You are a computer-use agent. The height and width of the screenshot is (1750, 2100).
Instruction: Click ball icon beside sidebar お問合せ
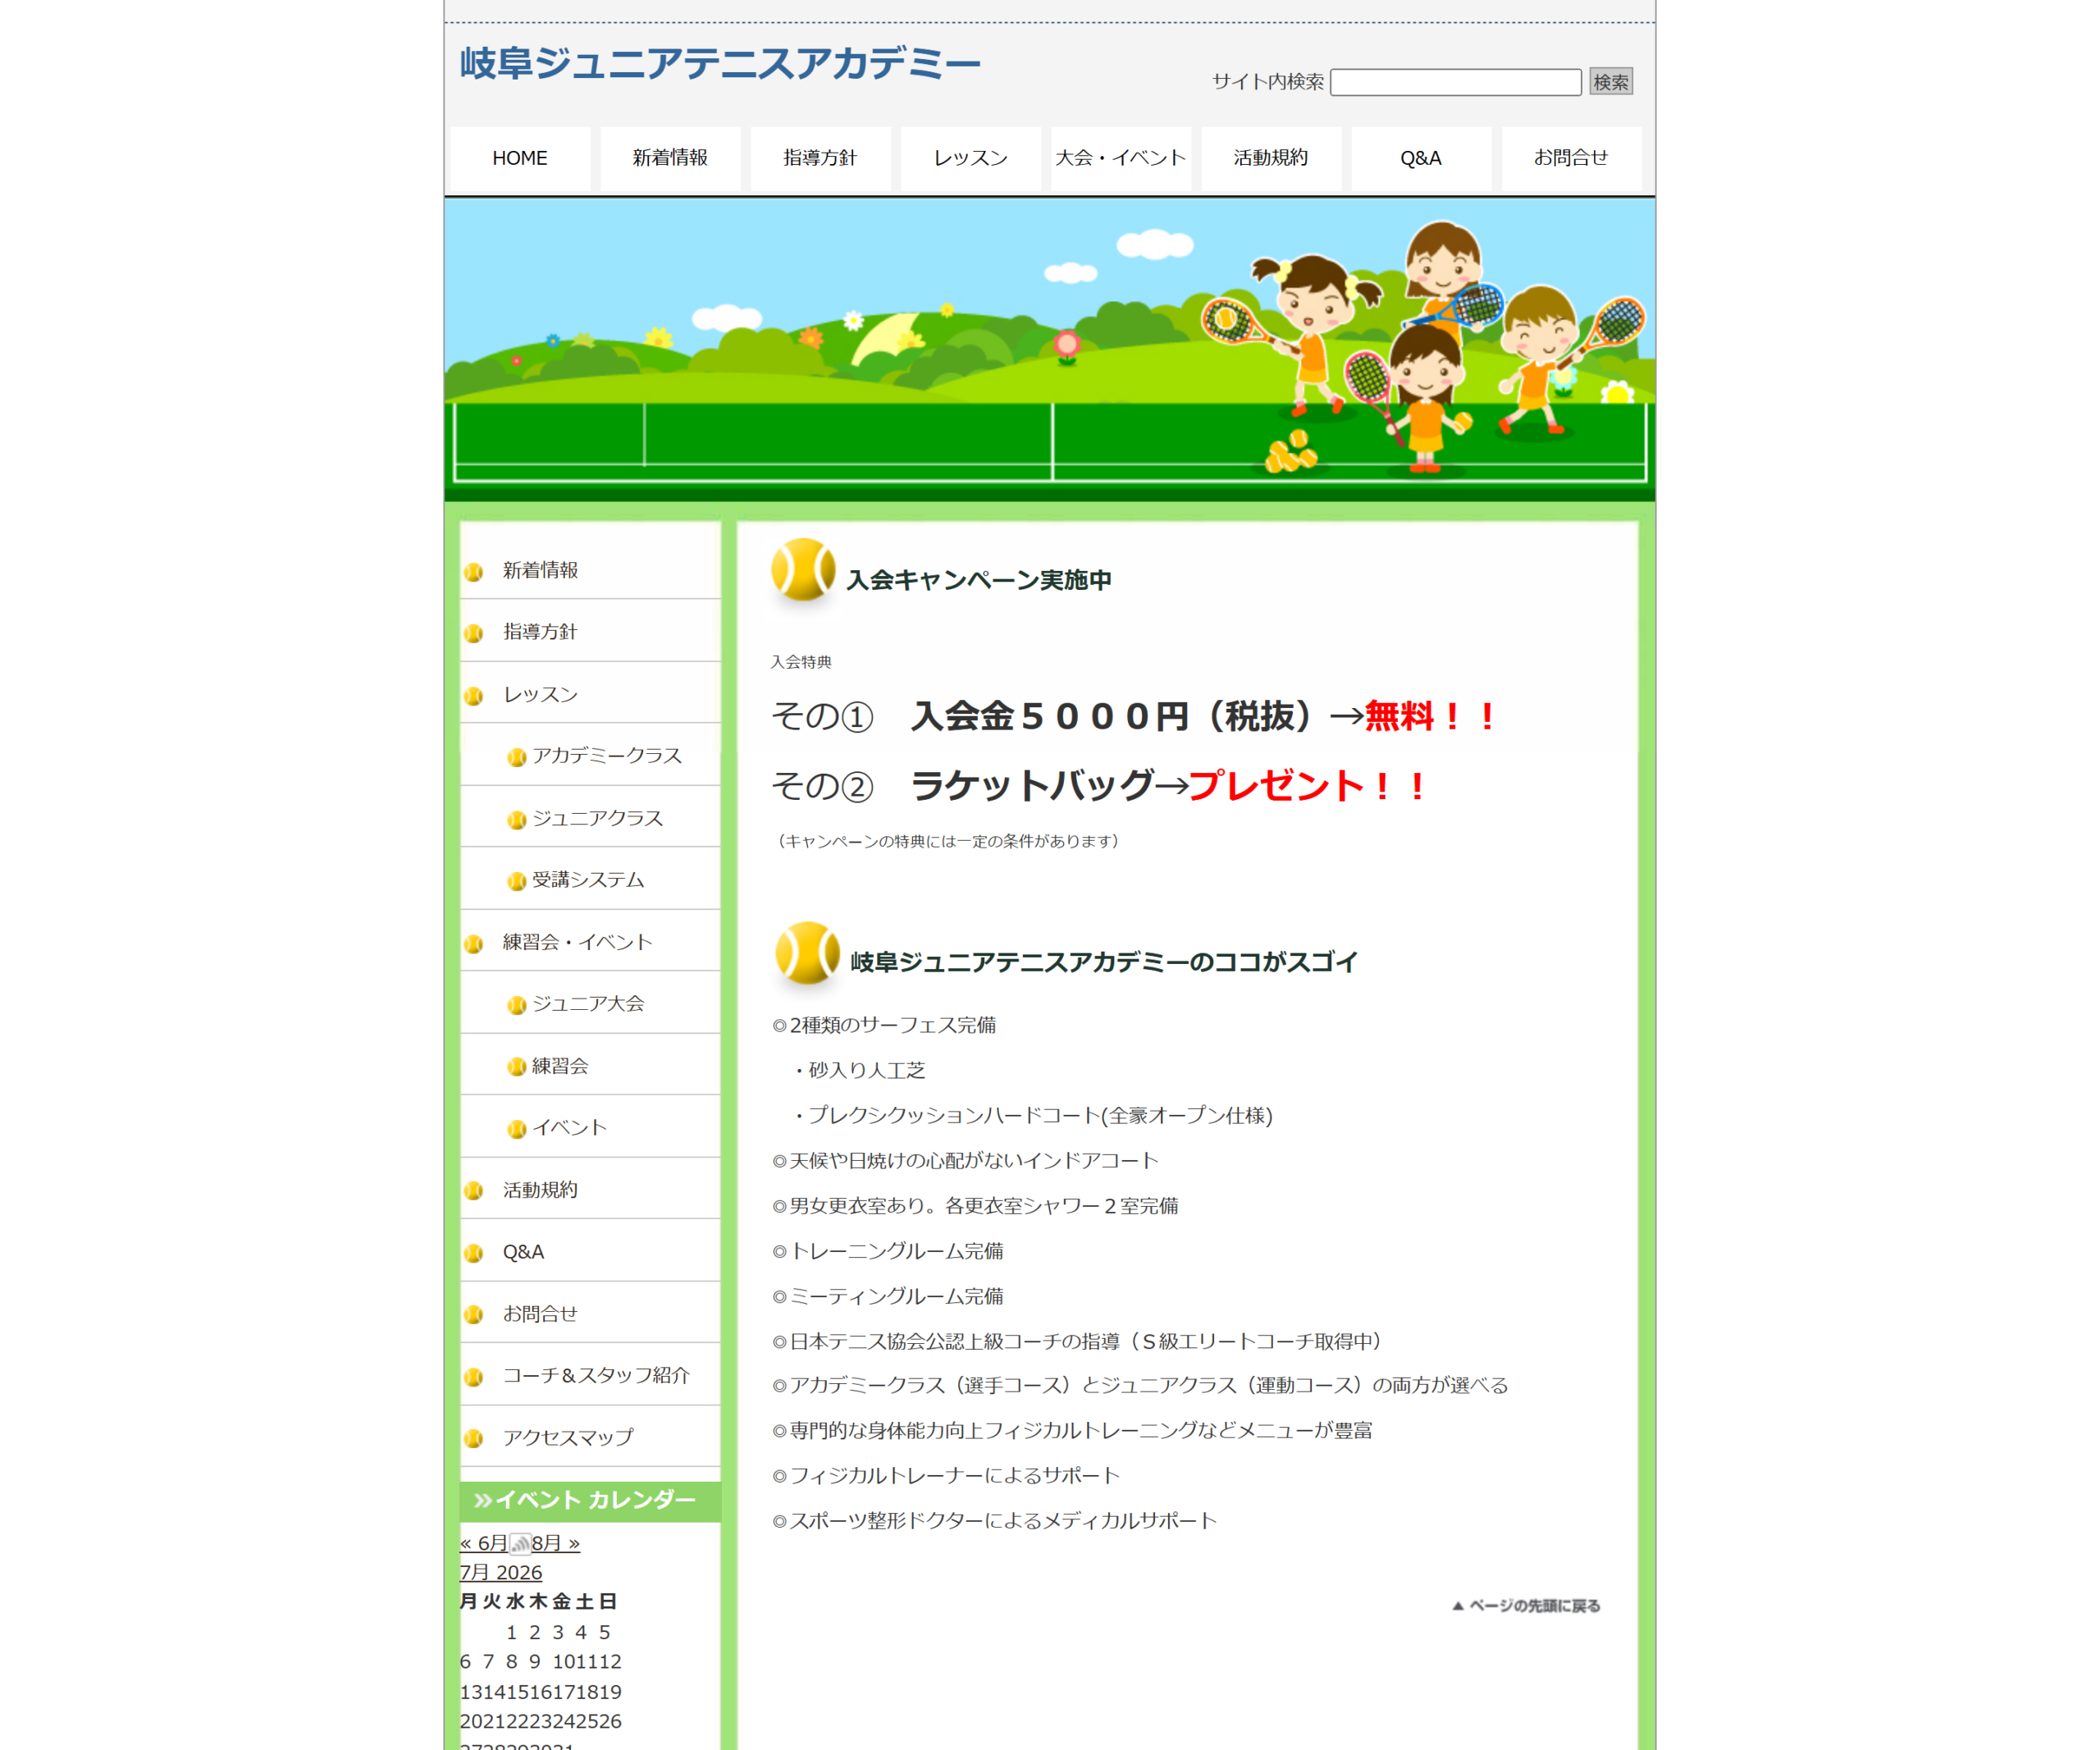pyautogui.click(x=474, y=1315)
